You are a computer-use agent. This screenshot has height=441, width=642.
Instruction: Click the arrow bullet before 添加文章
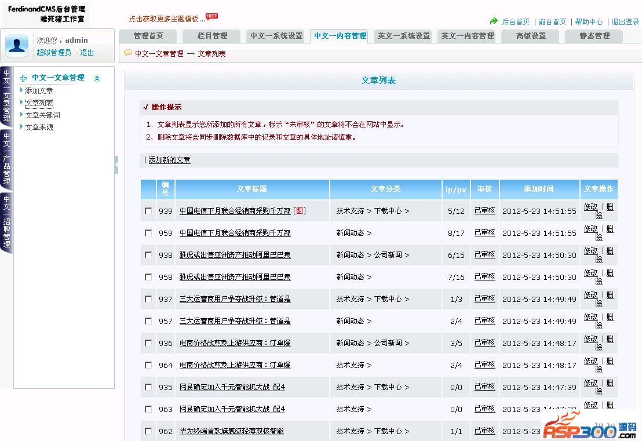[21, 90]
